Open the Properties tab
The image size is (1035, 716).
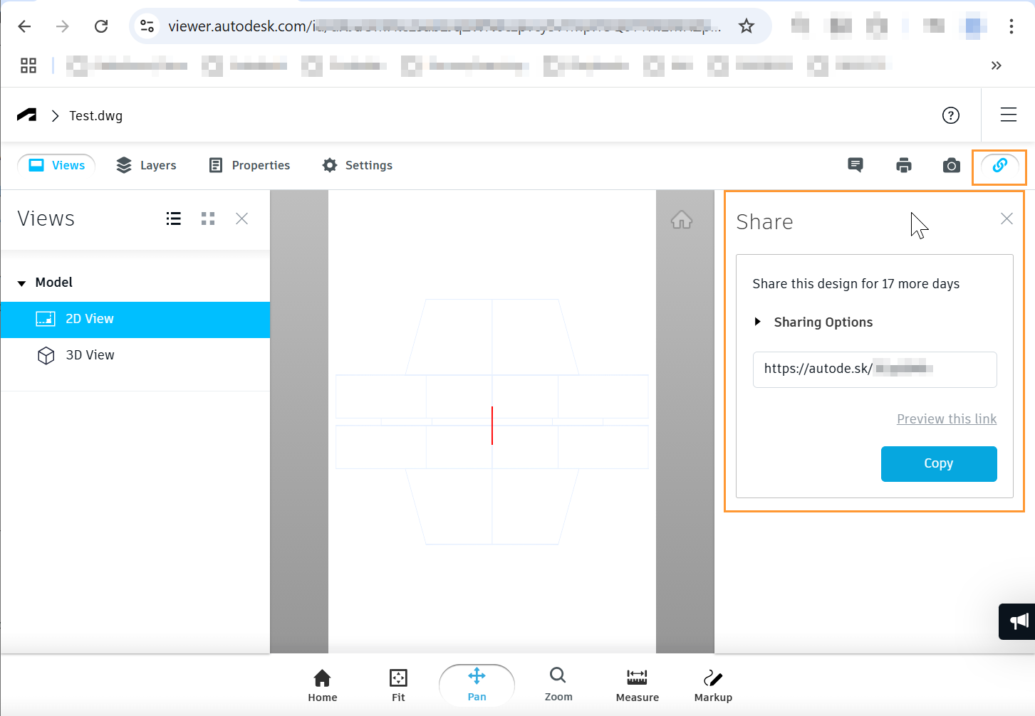249,164
